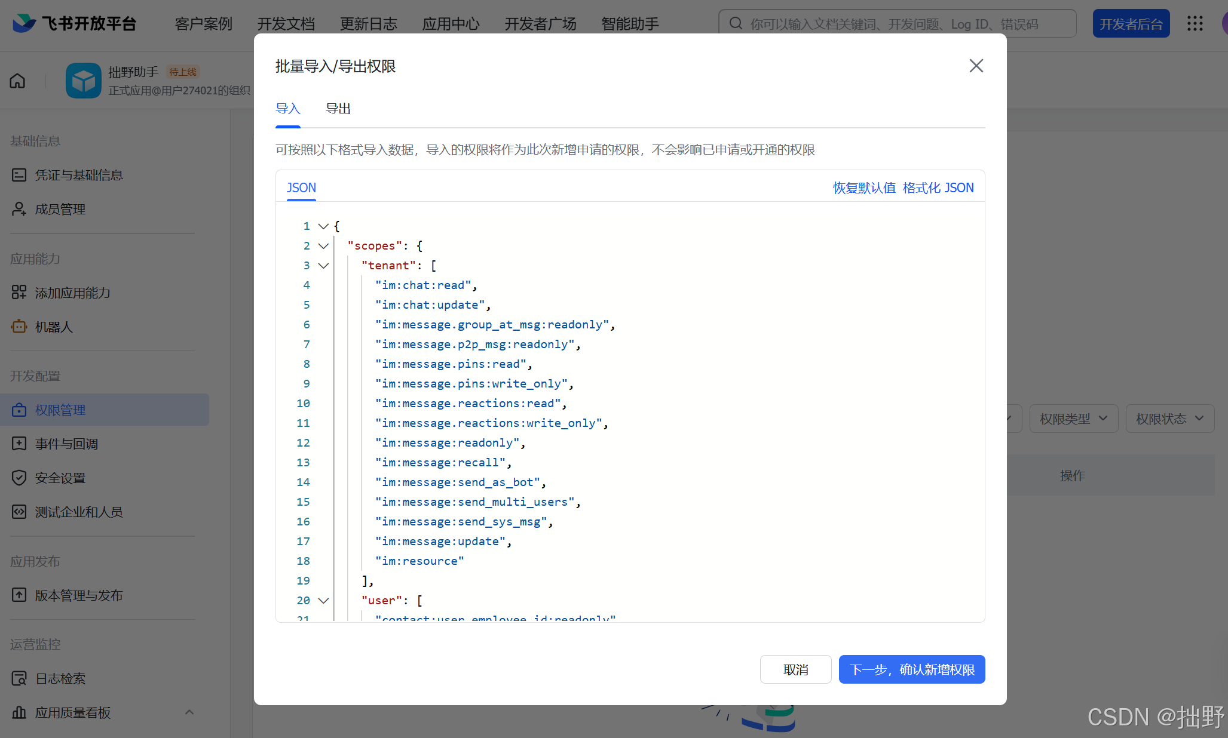Image resolution: width=1228 pixels, height=738 pixels.
Task: Open the apps grid icon in header
Action: [x=1195, y=23]
